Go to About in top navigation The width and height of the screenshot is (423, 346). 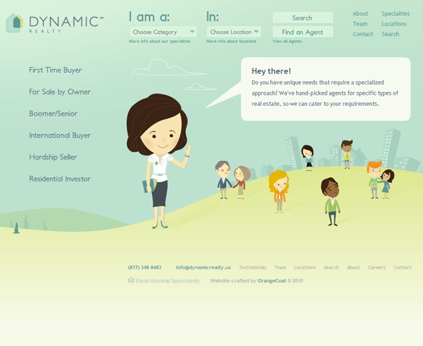coord(361,14)
